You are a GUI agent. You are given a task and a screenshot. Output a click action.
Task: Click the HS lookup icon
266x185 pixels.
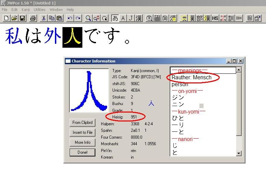(215, 18)
